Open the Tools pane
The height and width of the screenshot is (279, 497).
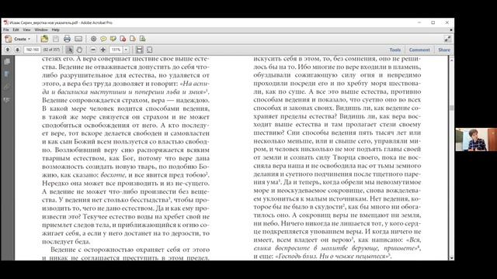tap(395, 50)
